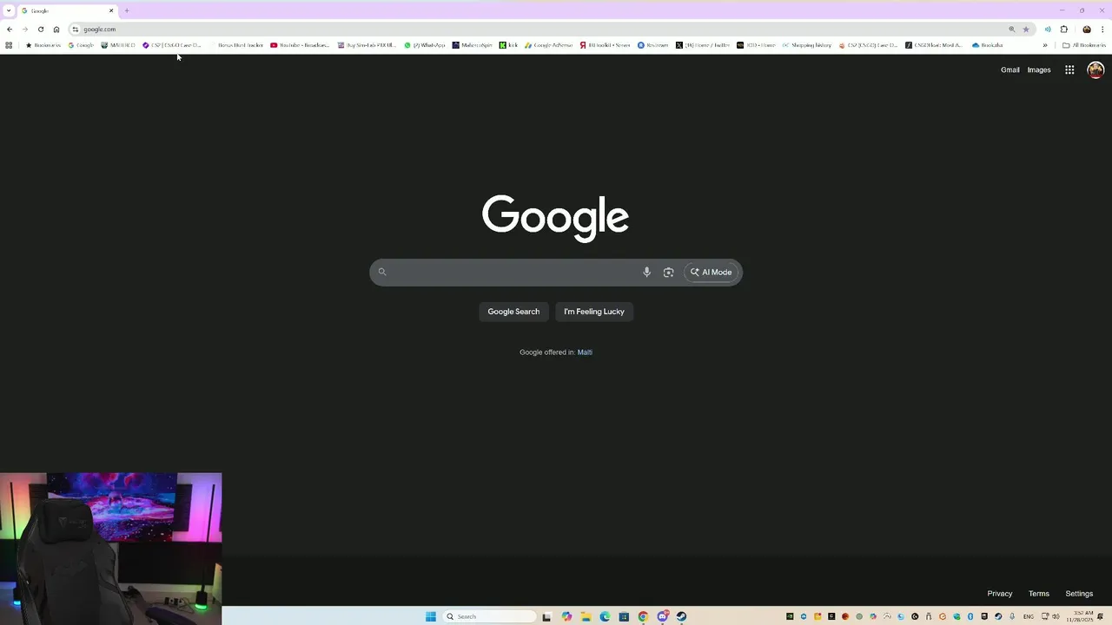Switch to Chrome in taskbar

(x=643, y=616)
